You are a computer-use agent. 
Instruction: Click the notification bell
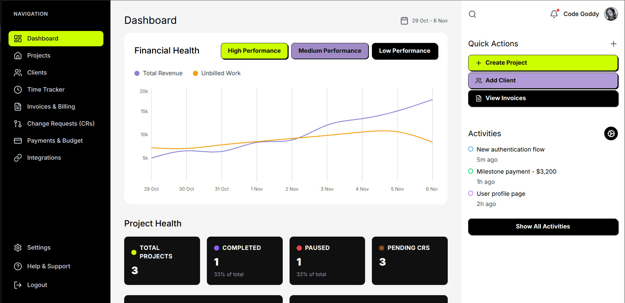tap(554, 14)
